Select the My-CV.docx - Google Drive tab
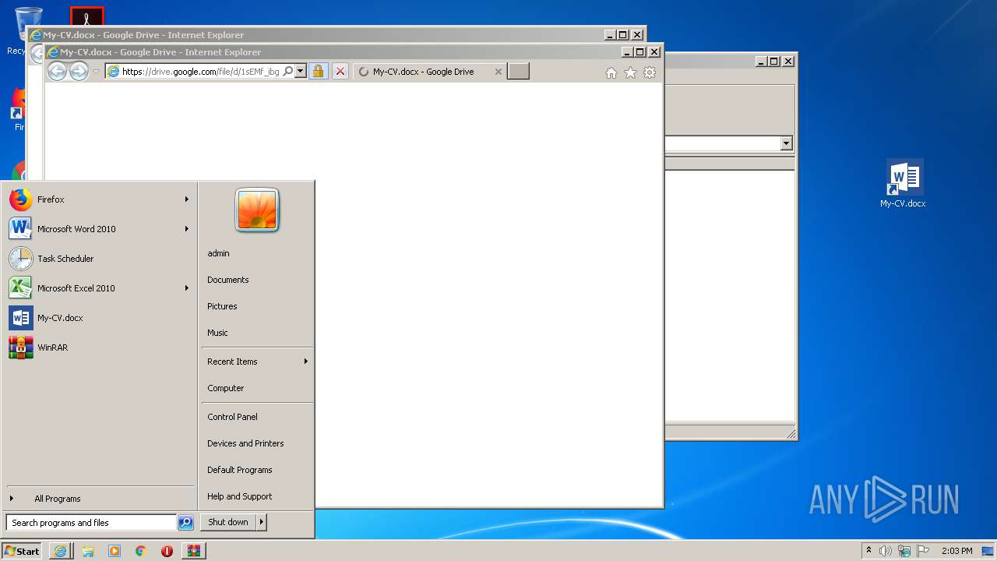This screenshot has width=997, height=561. 424,72
